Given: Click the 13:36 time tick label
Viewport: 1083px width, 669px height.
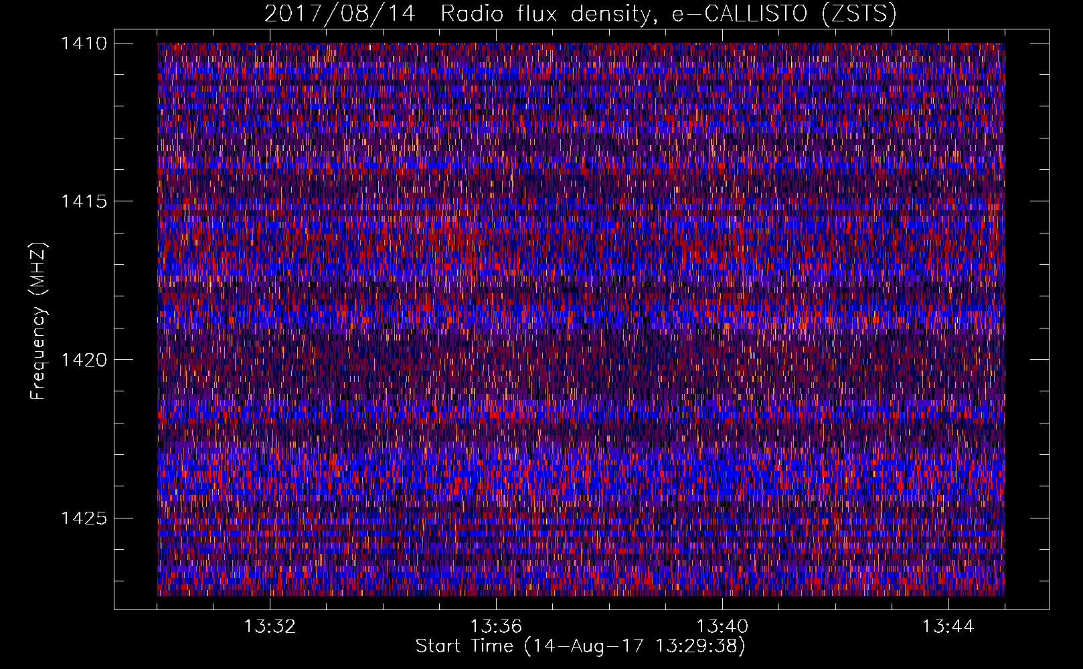Looking at the screenshot, I should tap(496, 627).
